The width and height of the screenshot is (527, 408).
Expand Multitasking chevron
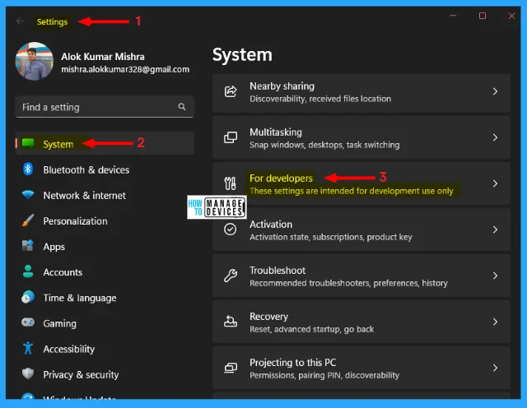click(x=495, y=137)
